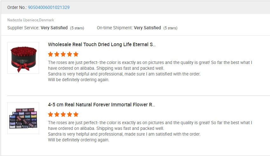The height and width of the screenshot is (156, 270).
Task: Click the On-time Shipment Very Satisfied rating
Action: (x=147, y=28)
